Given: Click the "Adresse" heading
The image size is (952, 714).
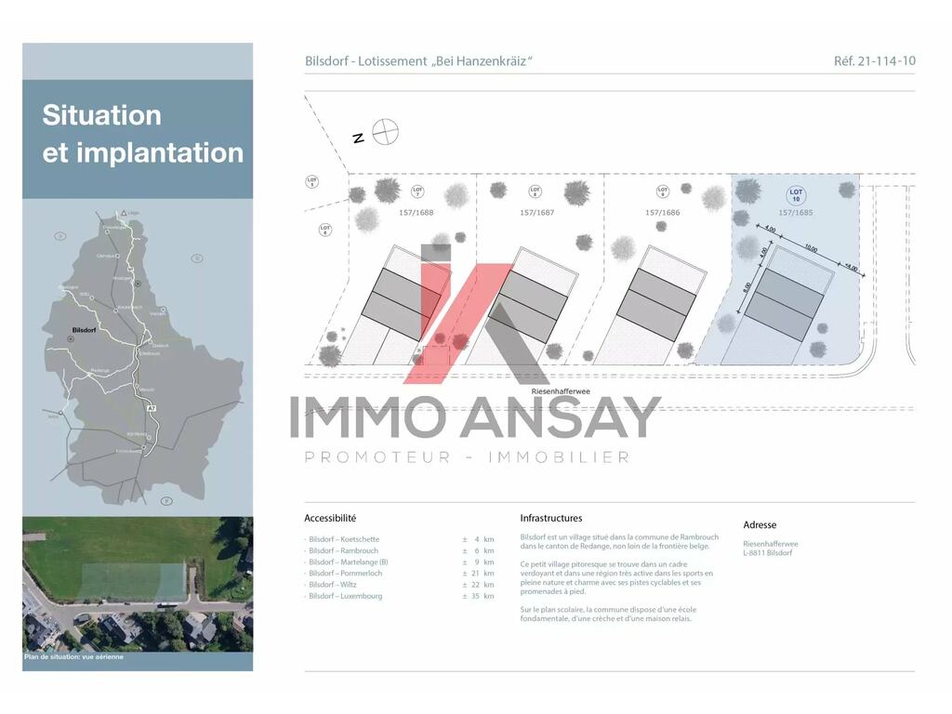Looking at the screenshot, I should pyautogui.click(x=760, y=524).
